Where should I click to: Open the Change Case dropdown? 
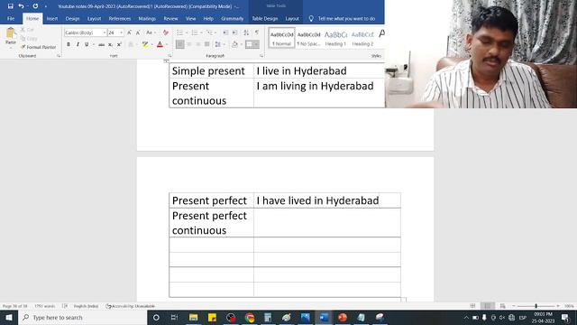151,32
